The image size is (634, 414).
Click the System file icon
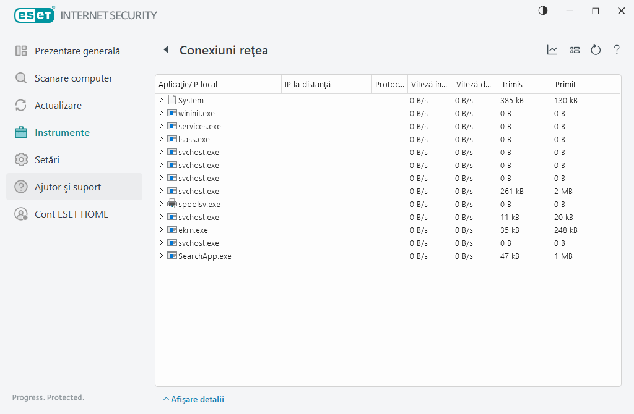point(172,100)
